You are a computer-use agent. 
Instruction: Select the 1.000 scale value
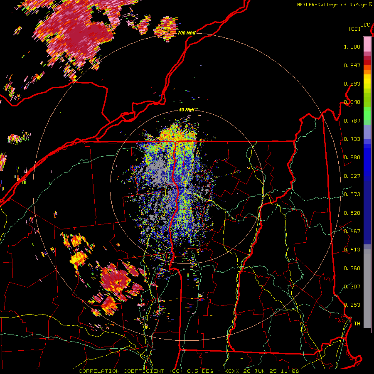click(x=352, y=47)
